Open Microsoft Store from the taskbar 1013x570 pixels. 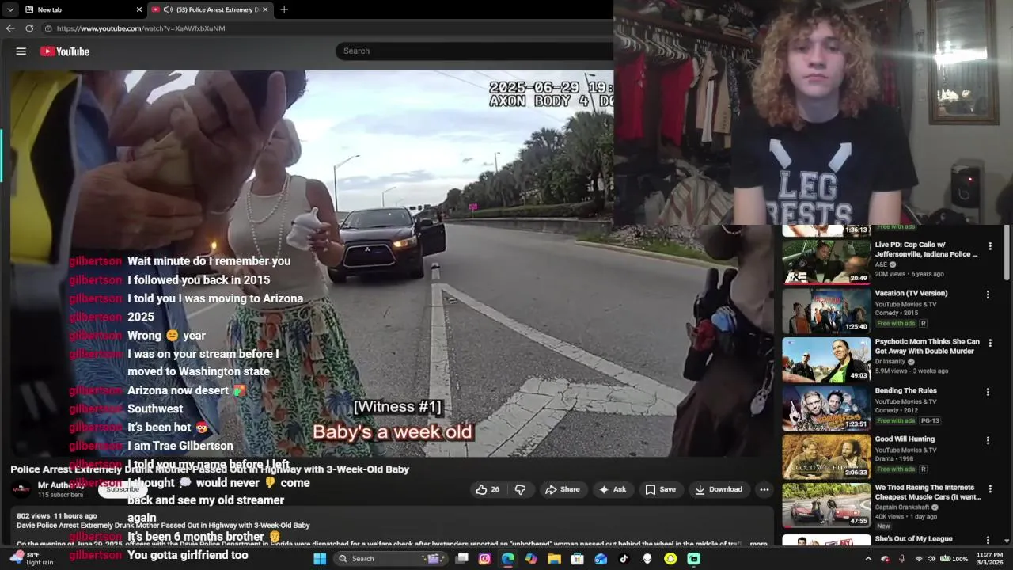click(x=578, y=558)
